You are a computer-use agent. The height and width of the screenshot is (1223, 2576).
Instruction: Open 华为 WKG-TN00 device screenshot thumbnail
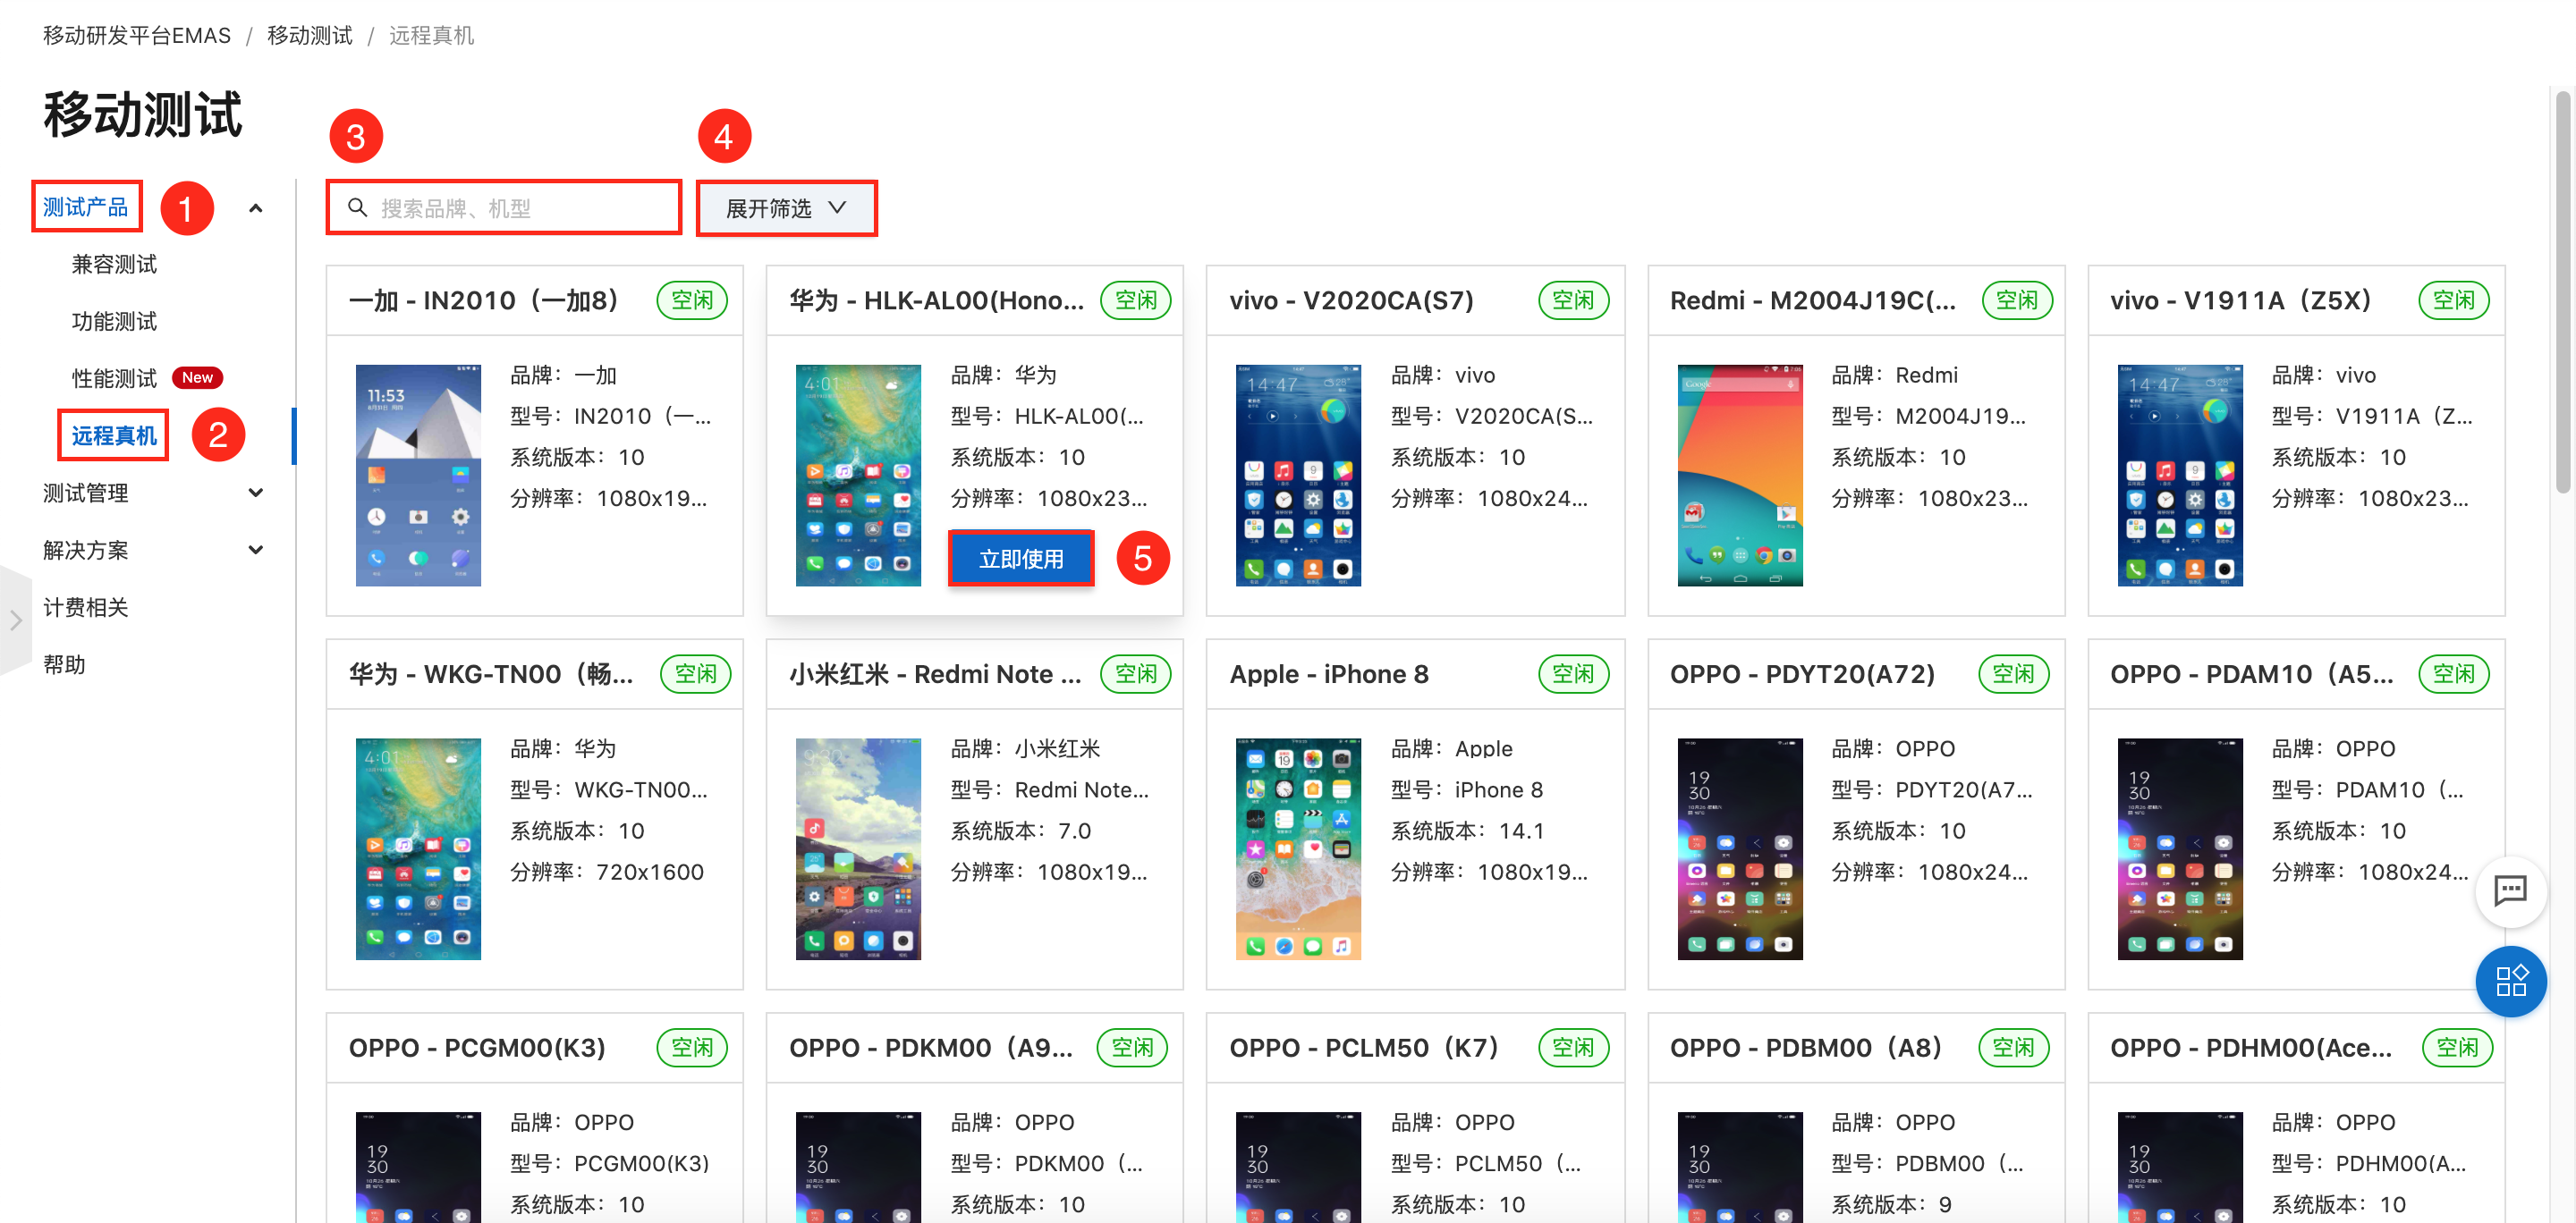click(418, 848)
